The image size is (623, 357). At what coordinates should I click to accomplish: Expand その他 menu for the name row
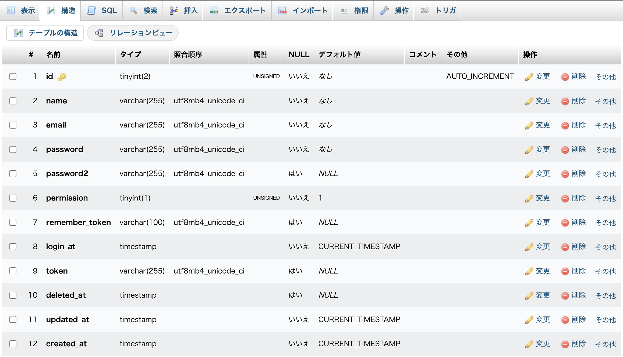pyautogui.click(x=605, y=101)
